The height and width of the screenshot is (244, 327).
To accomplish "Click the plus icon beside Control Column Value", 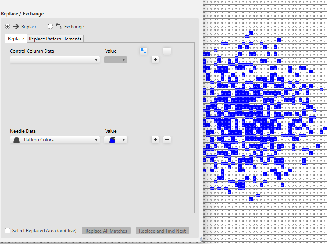I will (155, 60).
